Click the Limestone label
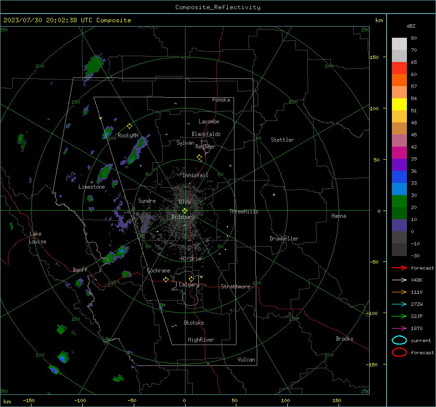 [92, 187]
